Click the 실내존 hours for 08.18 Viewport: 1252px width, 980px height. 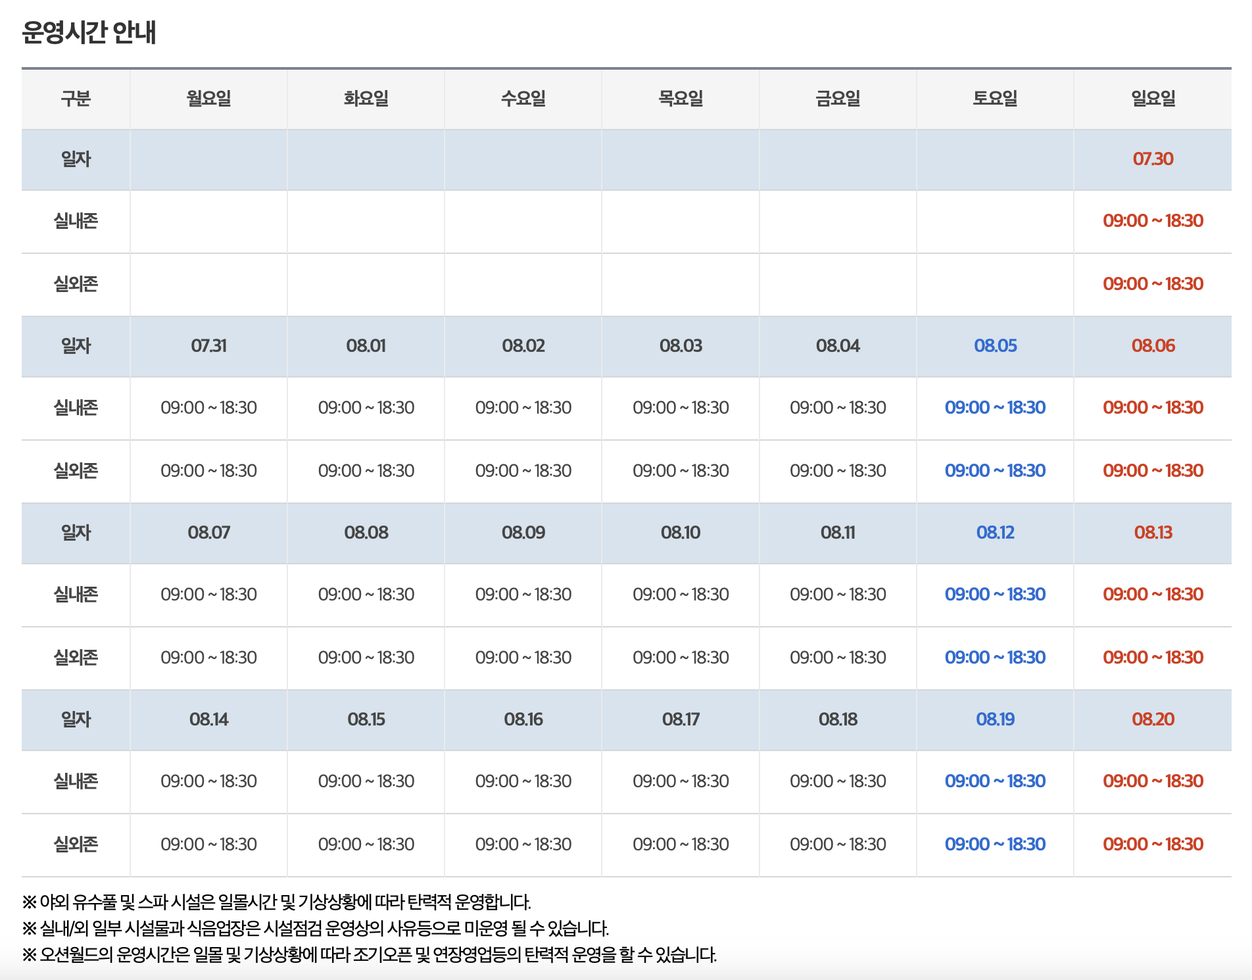[x=838, y=781]
